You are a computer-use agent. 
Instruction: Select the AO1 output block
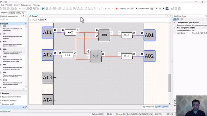(x=149, y=35)
